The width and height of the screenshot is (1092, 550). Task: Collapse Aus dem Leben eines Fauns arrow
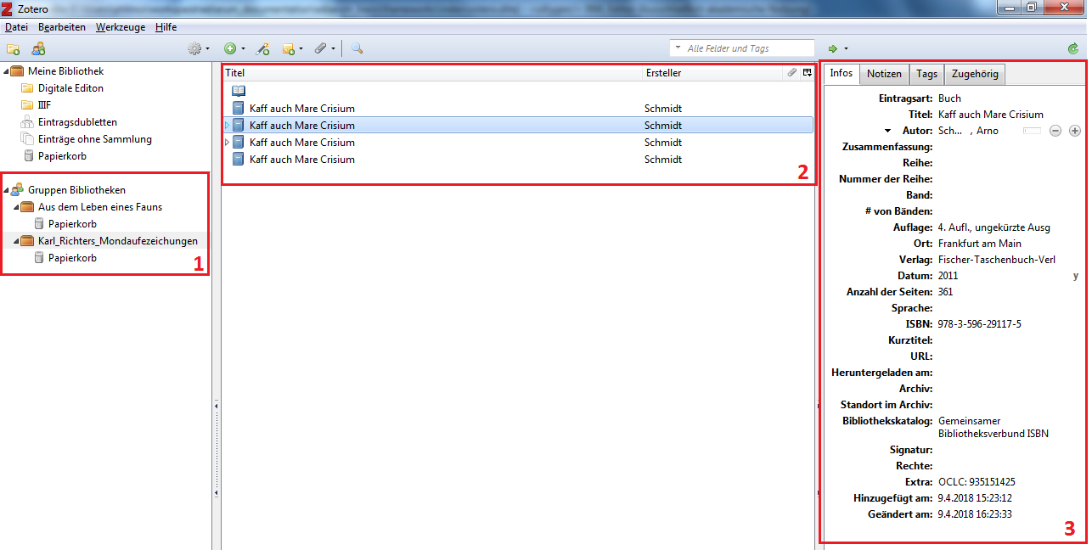[x=16, y=207]
